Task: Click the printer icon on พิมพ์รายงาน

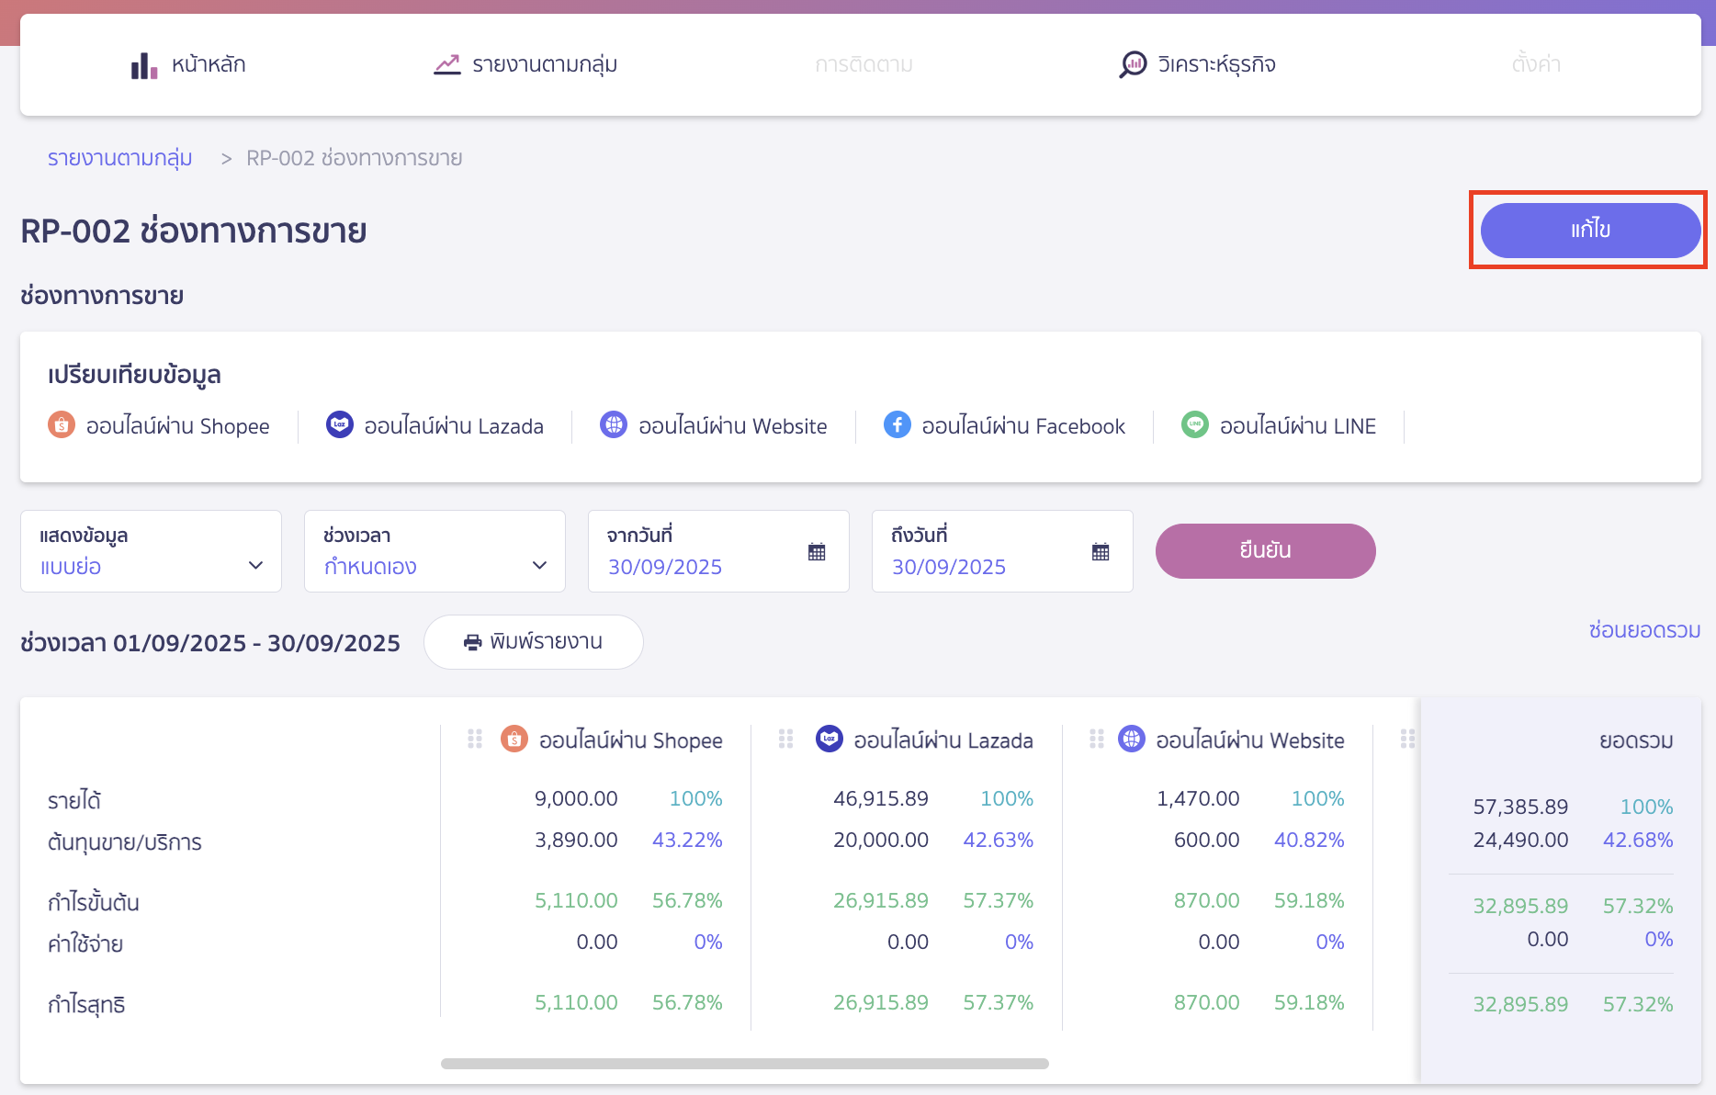Action: click(x=473, y=641)
